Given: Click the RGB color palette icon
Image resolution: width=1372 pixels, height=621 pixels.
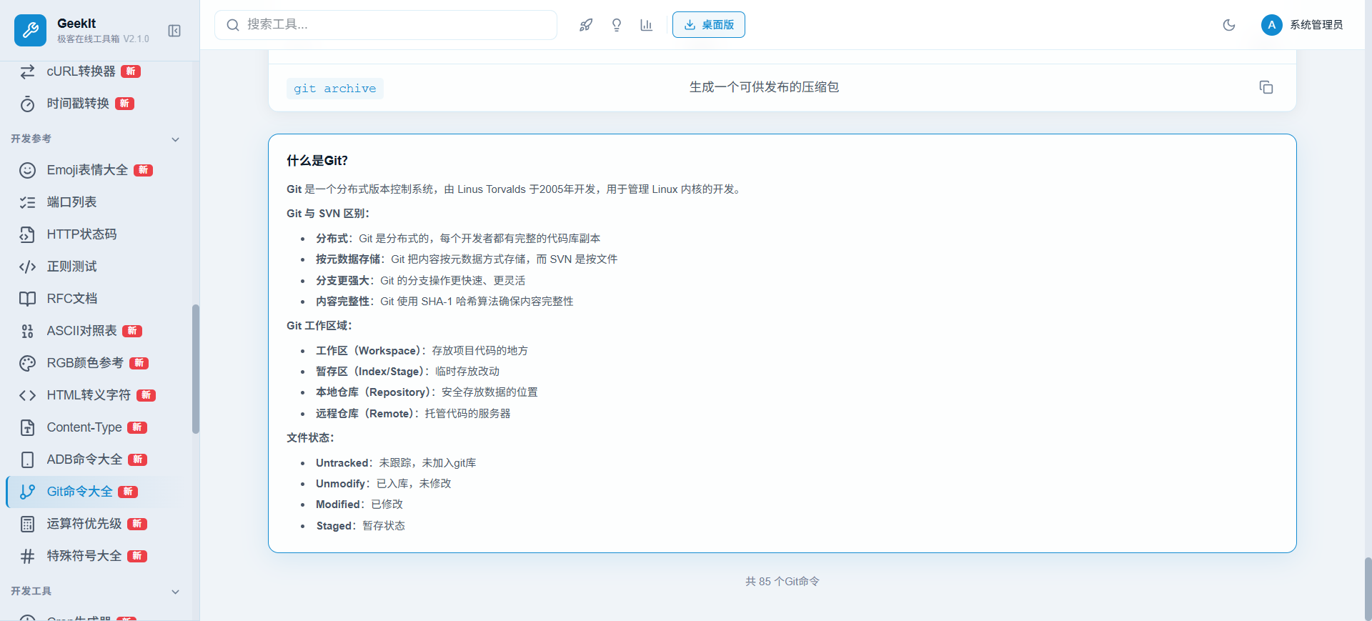Looking at the screenshot, I should coord(27,363).
